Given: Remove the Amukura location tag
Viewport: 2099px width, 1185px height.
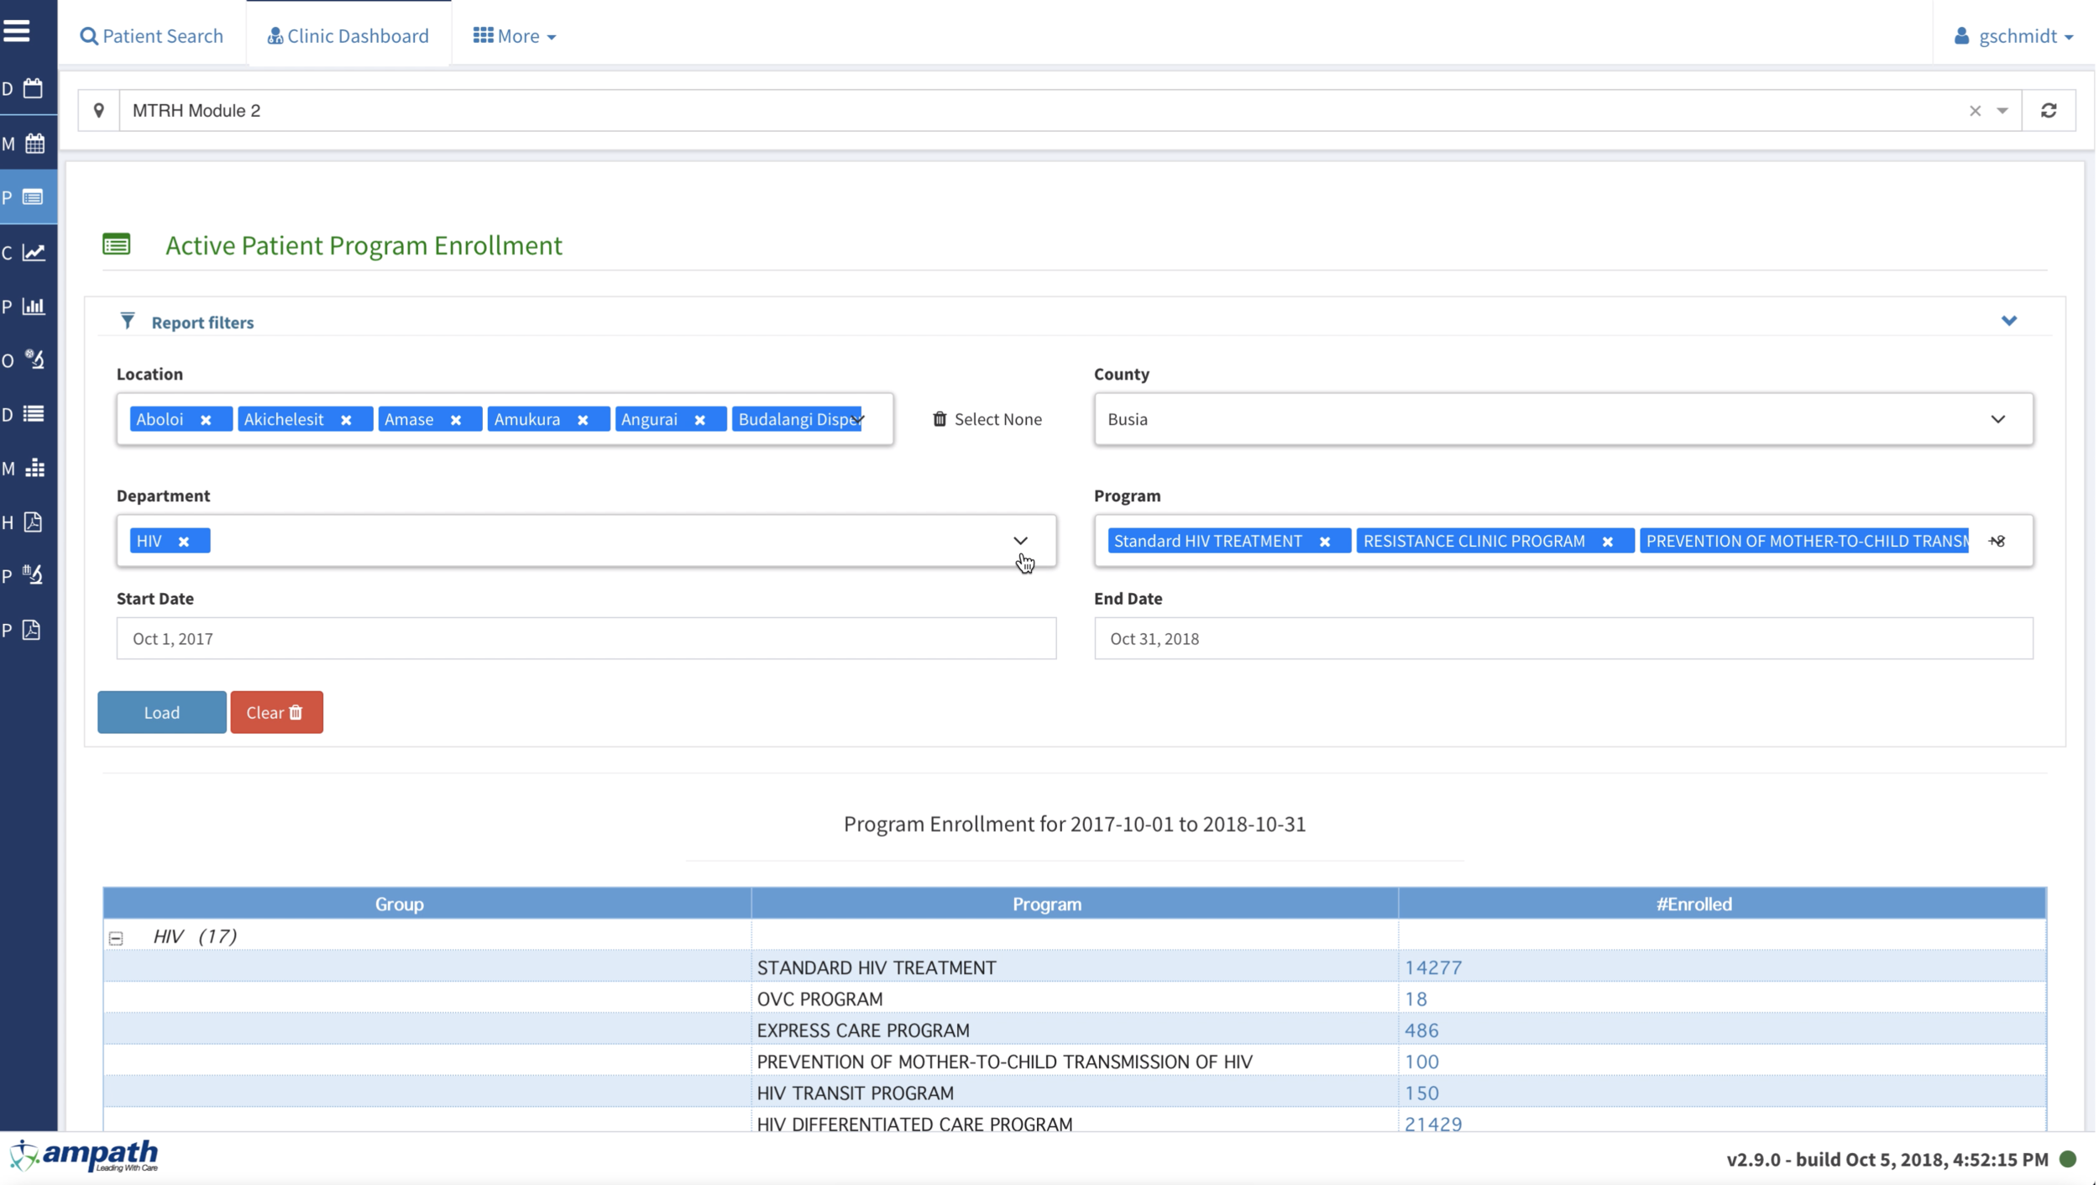Looking at the screenshot, I should point(583,420).
